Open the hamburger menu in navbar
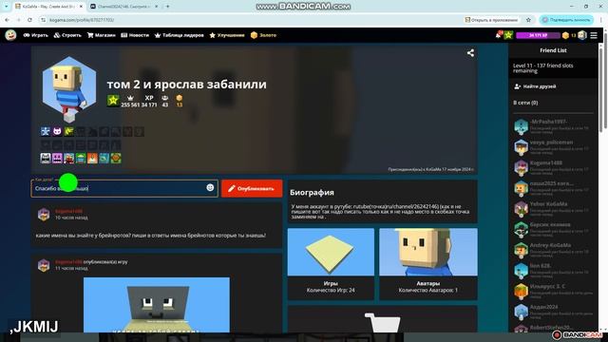This screenshot has width=608, height=342. coord(594,35)
